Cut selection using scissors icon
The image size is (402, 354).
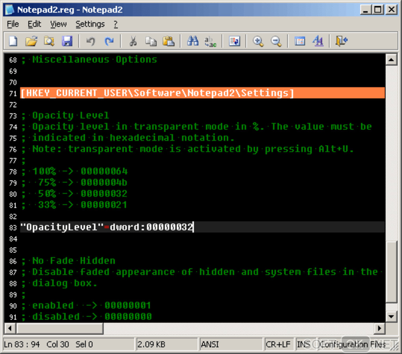(x=132, y=41)
